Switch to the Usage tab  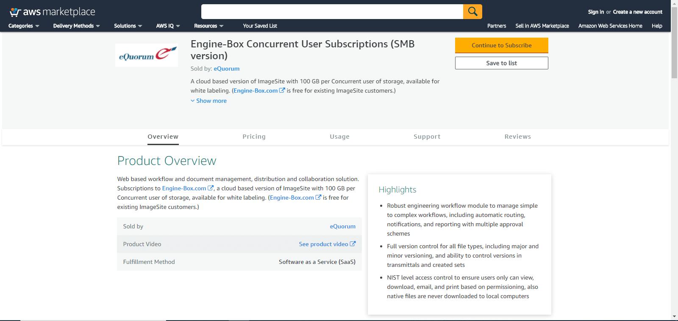tap(339, 137)
